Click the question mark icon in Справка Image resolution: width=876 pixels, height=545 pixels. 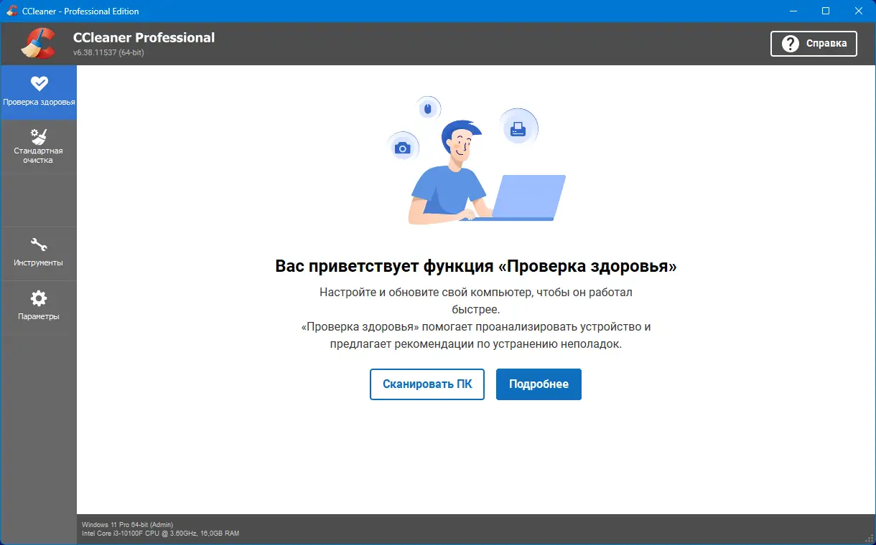(x=791, y=43)
